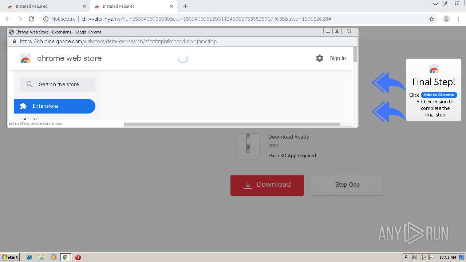
Task: Open the action center flag icon
Action: click(x=431, y=257)
